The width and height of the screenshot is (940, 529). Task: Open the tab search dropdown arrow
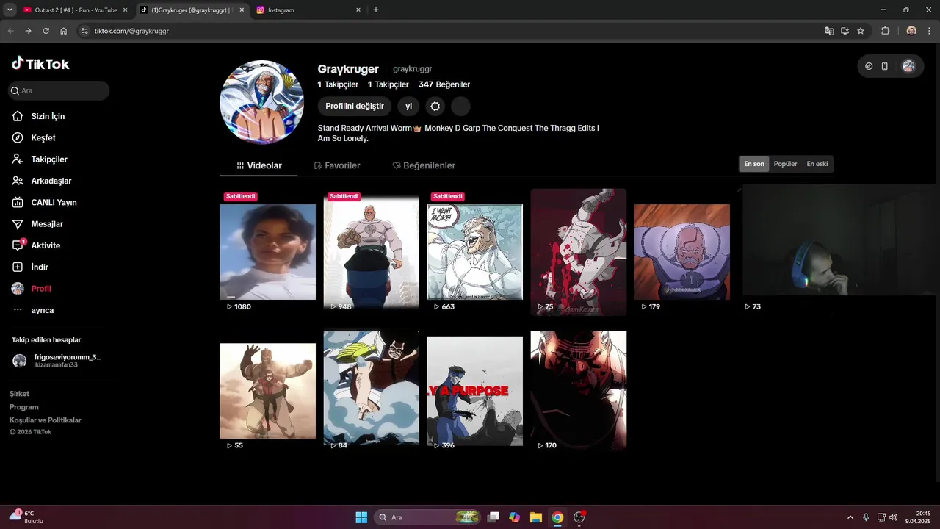point(10,10)
